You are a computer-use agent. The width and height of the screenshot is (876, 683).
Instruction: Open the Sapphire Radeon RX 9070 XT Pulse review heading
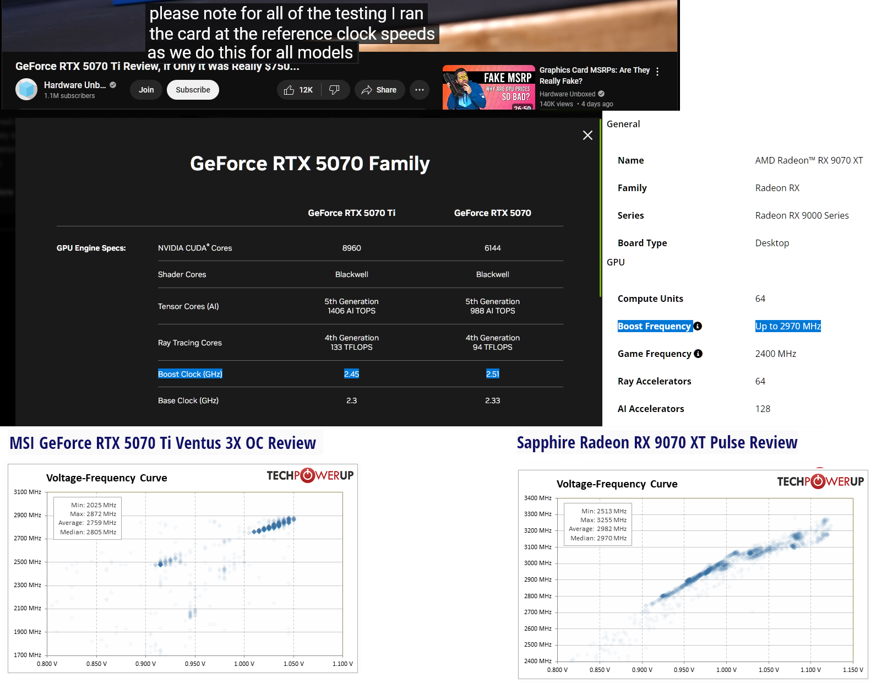657,443
